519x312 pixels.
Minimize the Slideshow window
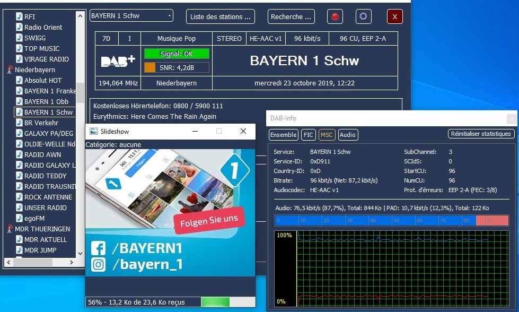[195, 131]
